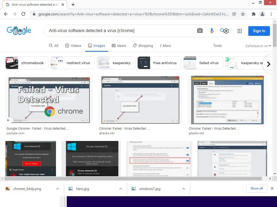Open middle Chrome: Failed - Virus Detected title

coord(124,129)
